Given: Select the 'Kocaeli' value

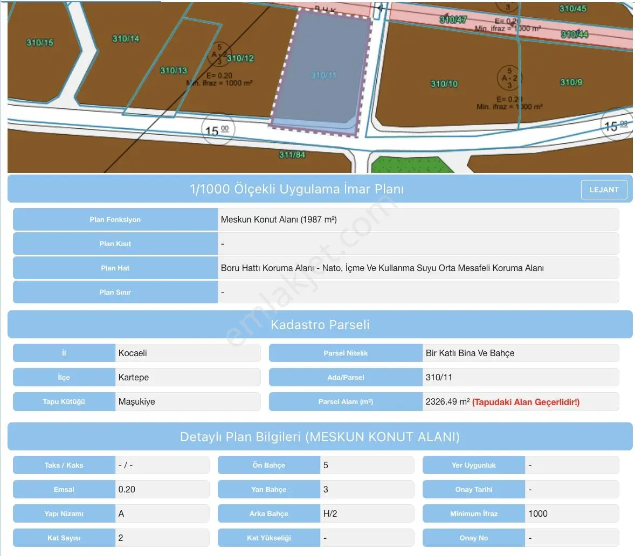Looking at the screenshot, I should (x=133, y=353).
